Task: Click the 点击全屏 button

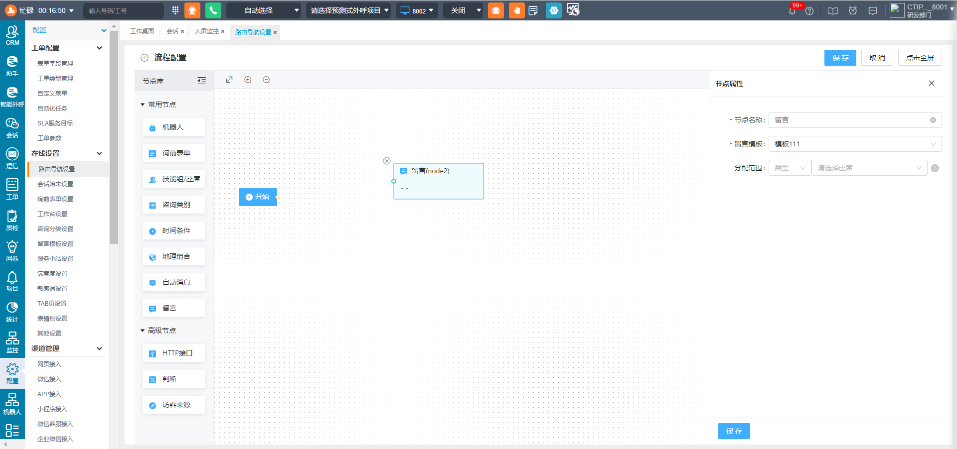Action: coord(920,58)
